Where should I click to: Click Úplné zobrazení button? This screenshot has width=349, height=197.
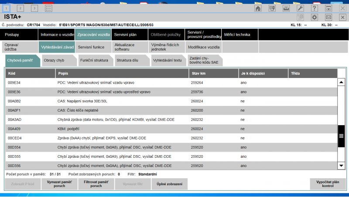coord(169,184)
